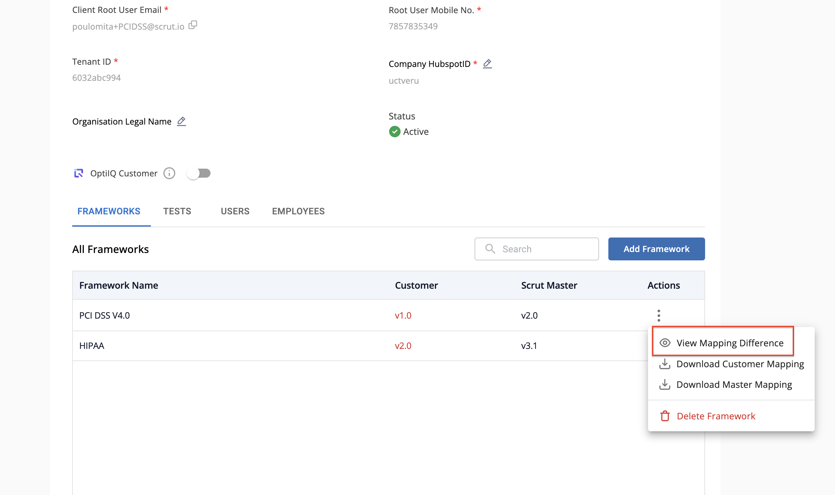Click customer version v1.0
835x495 pixels.
coord(403,315)
